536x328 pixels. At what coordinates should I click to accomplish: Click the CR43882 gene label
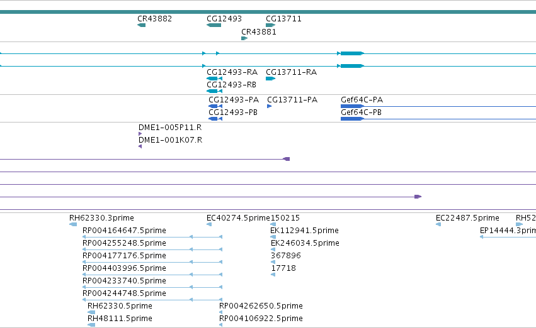tap(154, 19)
